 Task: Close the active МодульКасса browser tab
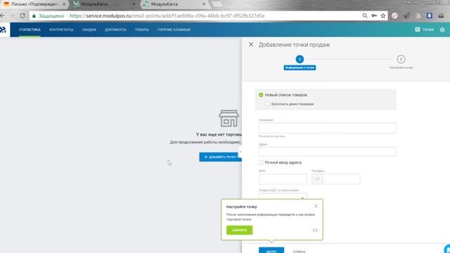tap(203, 4)
